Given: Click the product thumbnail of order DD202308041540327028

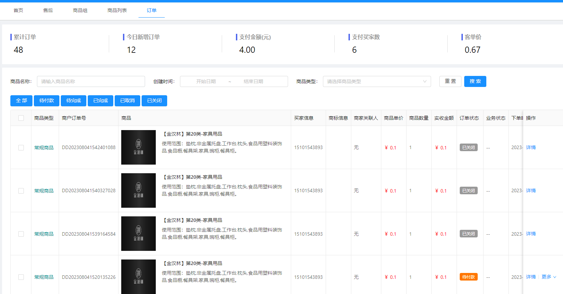Looking at the screenshot, I should point(139,190).
